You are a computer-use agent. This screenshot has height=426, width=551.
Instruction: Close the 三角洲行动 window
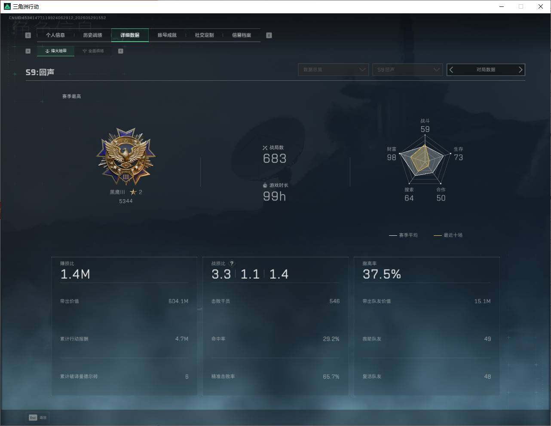[x=541, y=6]
